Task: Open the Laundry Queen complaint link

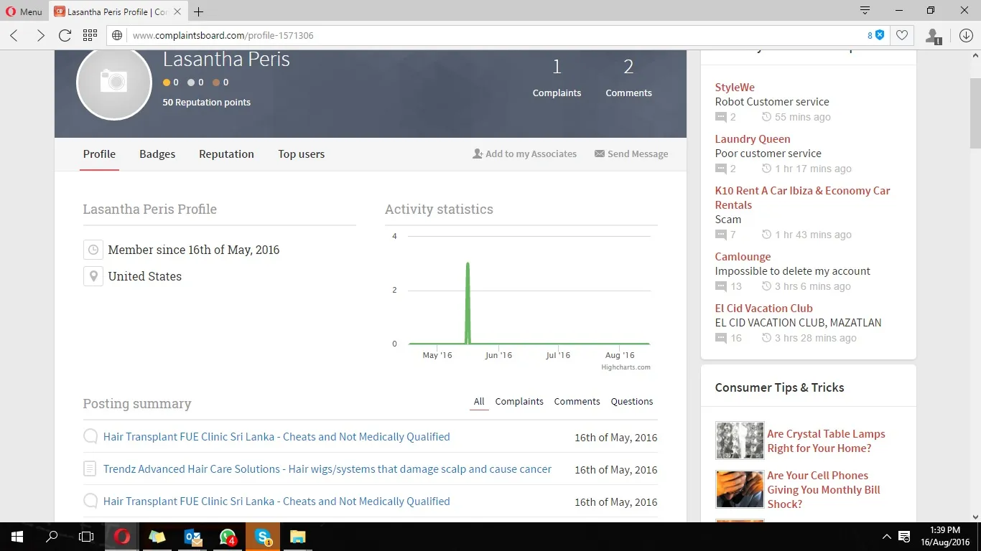Action: pyautogui.click(x=753, y=139)
